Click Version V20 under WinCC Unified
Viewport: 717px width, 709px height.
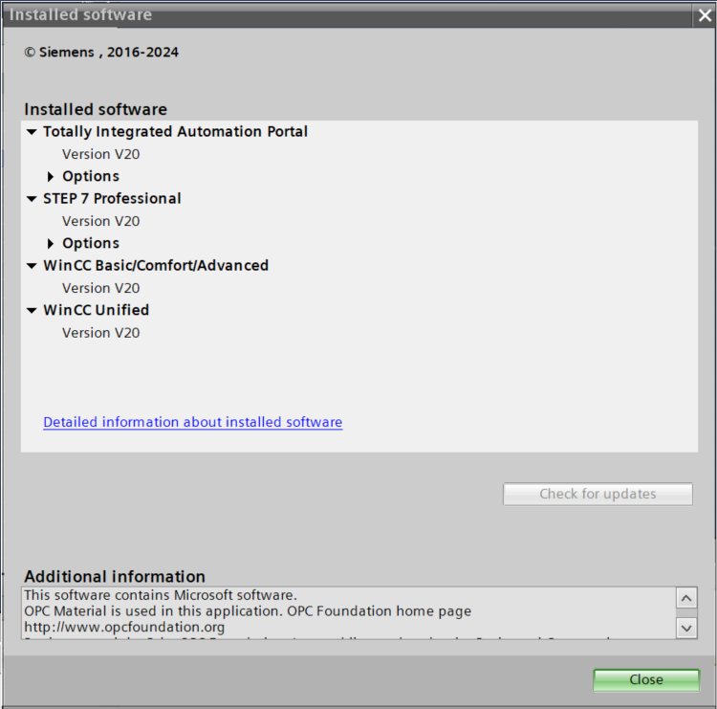[101, 333]
